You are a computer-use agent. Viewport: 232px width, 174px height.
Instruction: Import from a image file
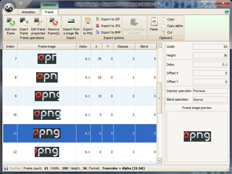(x=71, y=26)
